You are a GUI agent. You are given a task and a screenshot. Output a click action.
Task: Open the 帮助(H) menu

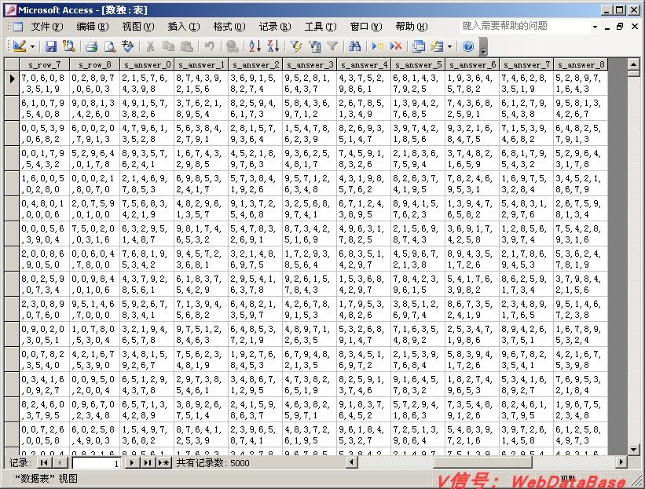(x=412, y=27)
